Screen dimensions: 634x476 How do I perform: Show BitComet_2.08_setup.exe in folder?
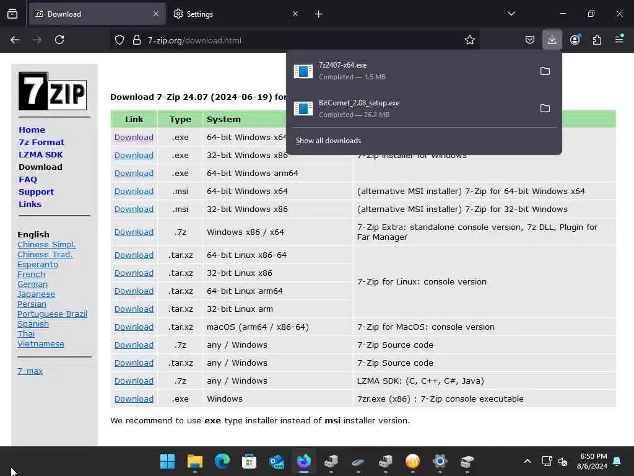(545, 108)
